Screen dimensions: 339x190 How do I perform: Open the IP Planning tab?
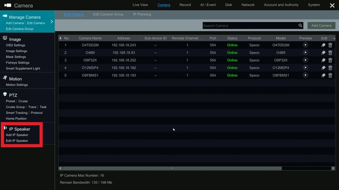tap(142, 14)
